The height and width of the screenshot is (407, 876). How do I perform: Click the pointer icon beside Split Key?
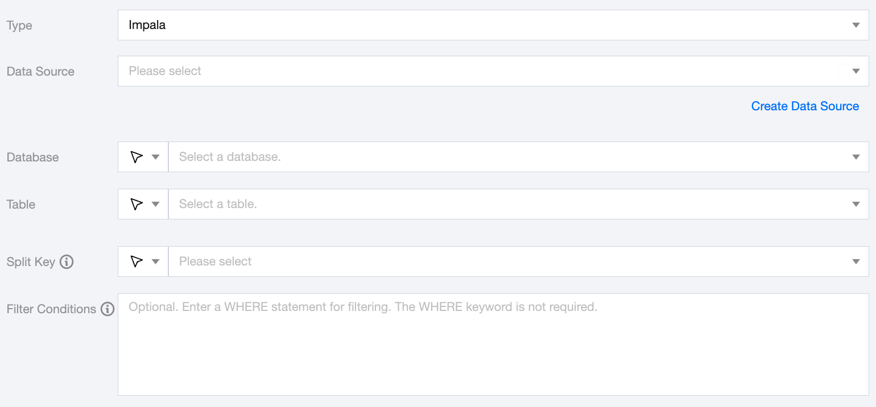(x=136, y=261)
